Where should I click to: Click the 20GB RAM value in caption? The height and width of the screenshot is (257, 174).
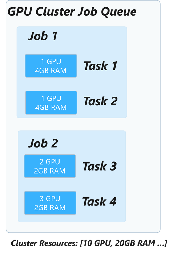point(135,243)
